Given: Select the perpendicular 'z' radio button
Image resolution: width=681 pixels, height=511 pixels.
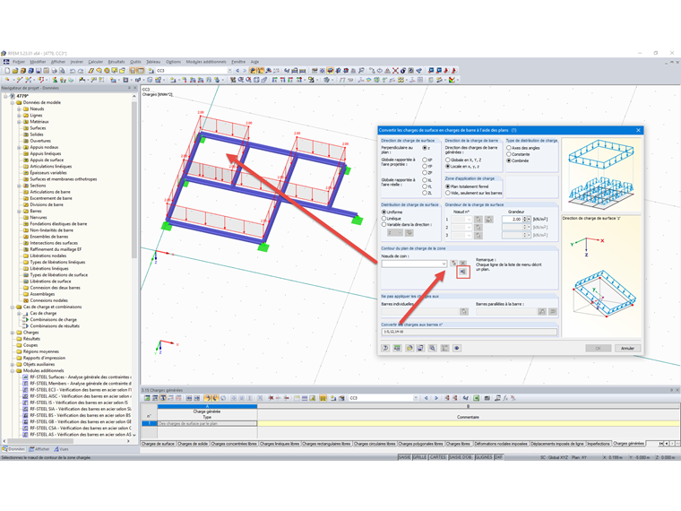Looking at the screenshot, I should (425, 148).
